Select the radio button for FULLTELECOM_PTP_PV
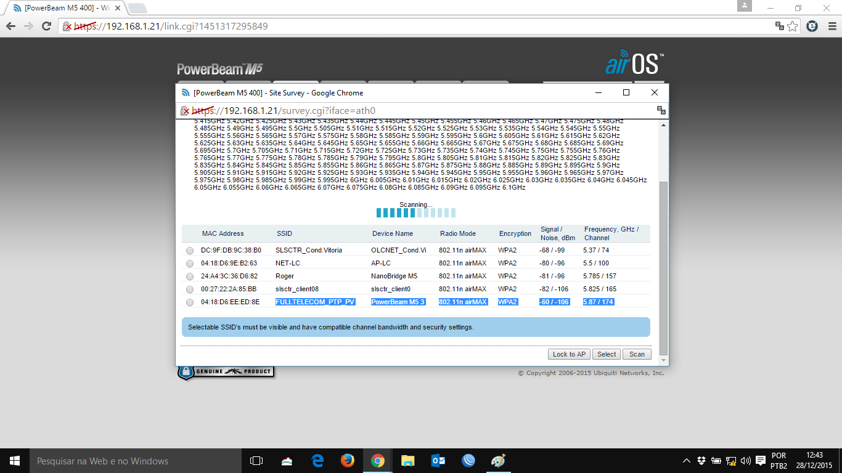Screen dimensions: 842x473 tap(190, 302)
